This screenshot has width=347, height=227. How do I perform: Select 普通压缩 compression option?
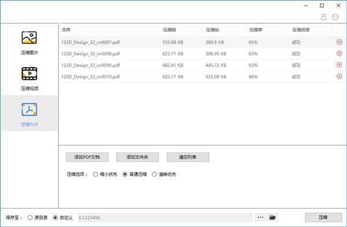pyautogui.click(x=125, y=174)
